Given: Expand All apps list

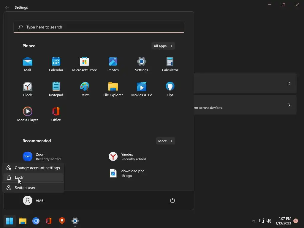Looking at the screenshot, I should coord(163,46).
